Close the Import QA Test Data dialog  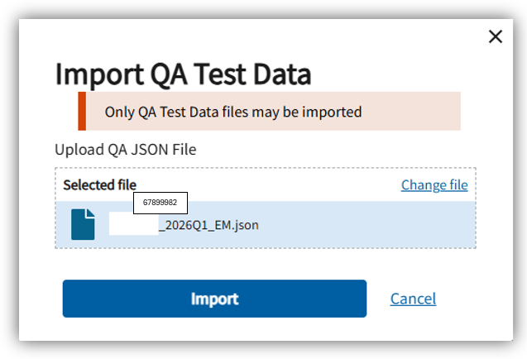tap(496, 36)
